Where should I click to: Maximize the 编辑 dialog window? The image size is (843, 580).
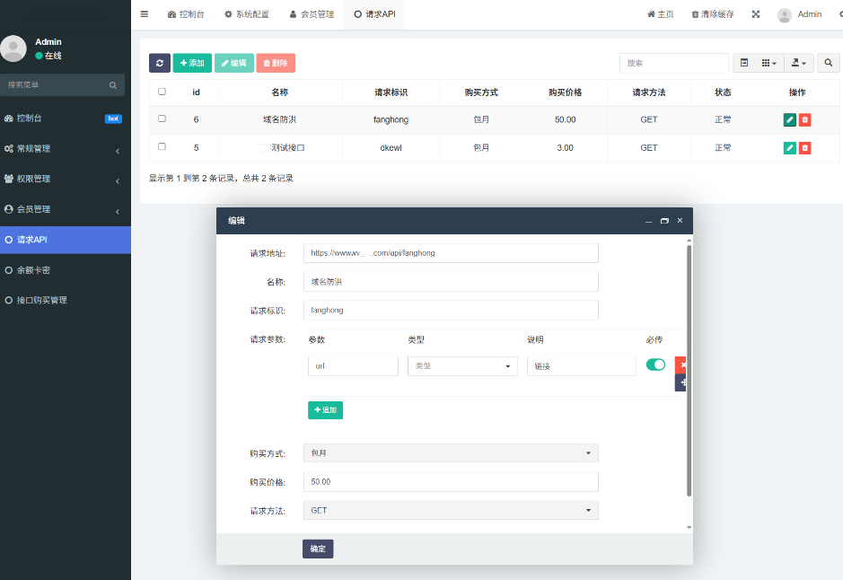tap(664, 220)
